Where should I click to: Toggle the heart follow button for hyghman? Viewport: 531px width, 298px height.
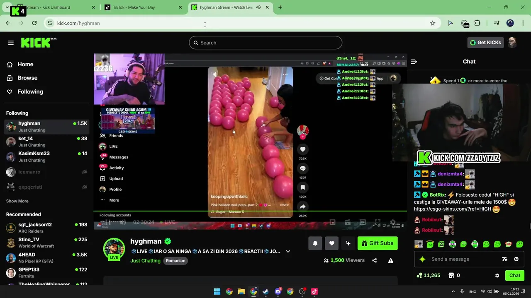coord(331,243)
